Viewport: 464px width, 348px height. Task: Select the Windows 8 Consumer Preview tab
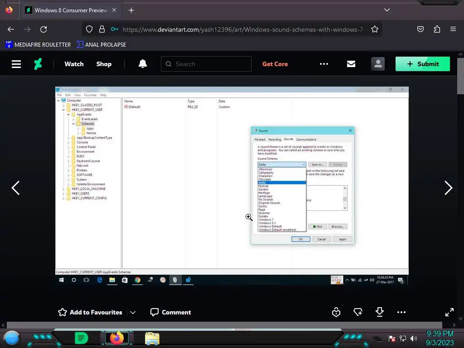point(71,10)
